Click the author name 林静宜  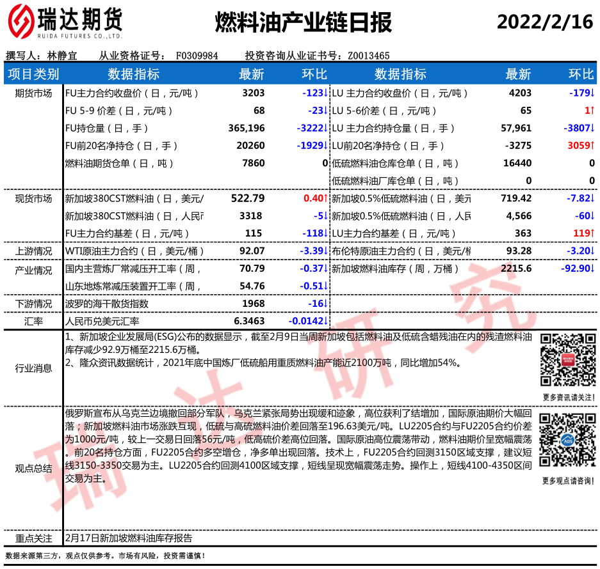[x=63, y=56]
